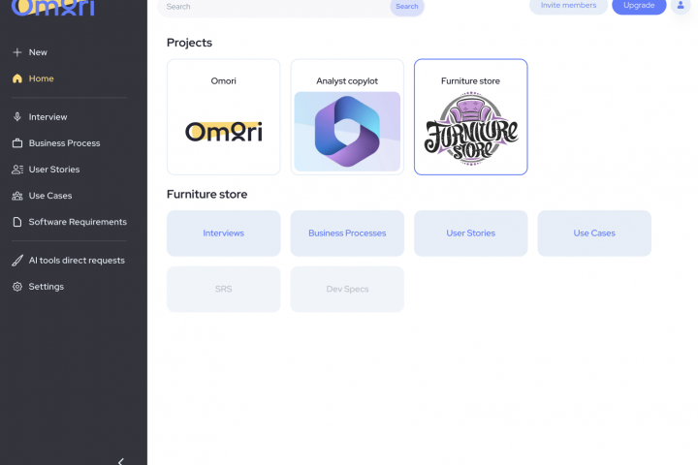The image size is (698, 465).
Task: Click the Furniture store section heading
Action: (x=207, y=195)
